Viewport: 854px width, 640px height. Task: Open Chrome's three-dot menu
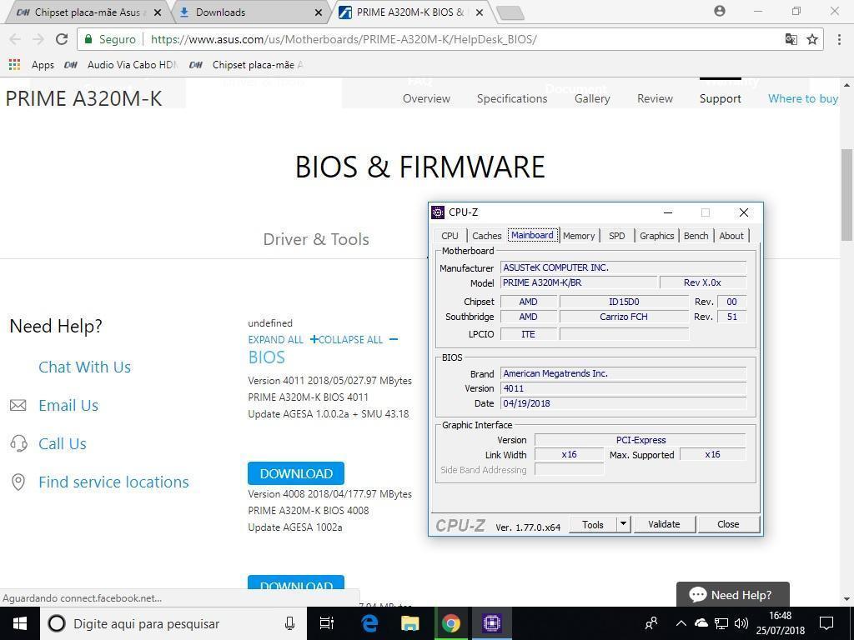[839, 39]
